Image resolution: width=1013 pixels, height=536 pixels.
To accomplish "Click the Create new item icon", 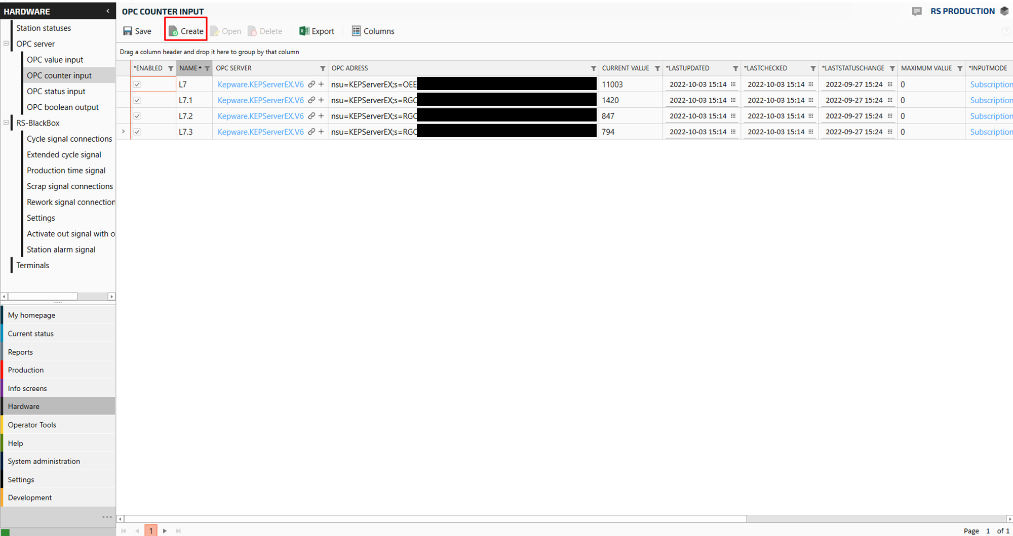I will click(173, 31).
